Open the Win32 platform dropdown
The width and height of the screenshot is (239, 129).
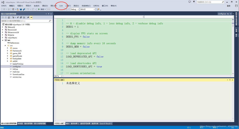(x=88, y=9)
